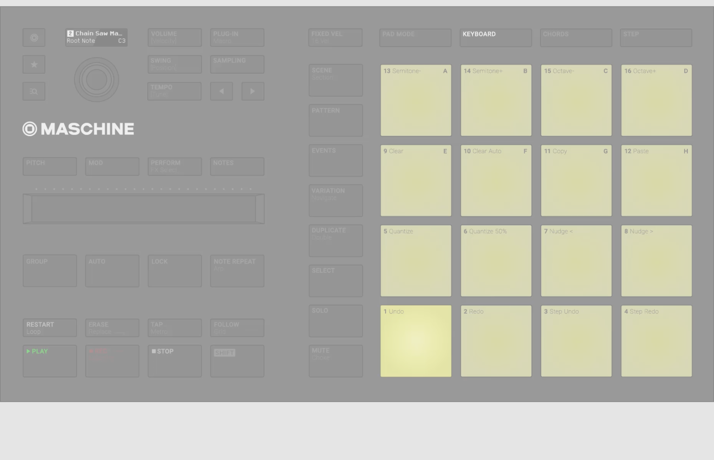Viewport: 714px width, 460px height.
Task: Click the VARIATION Navigate button
Action: coord(336,200)
